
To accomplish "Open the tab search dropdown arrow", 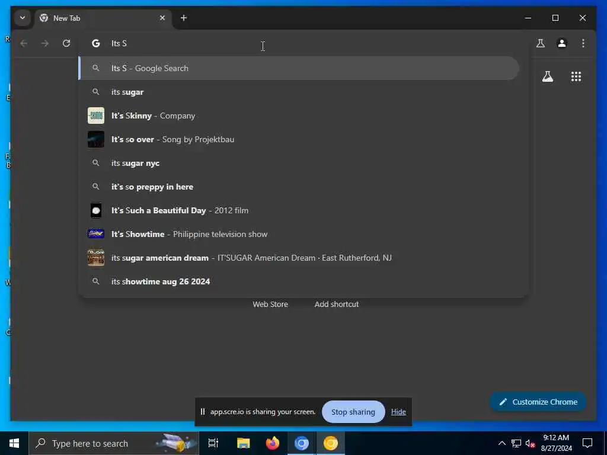I will click(x=23, y=18).
